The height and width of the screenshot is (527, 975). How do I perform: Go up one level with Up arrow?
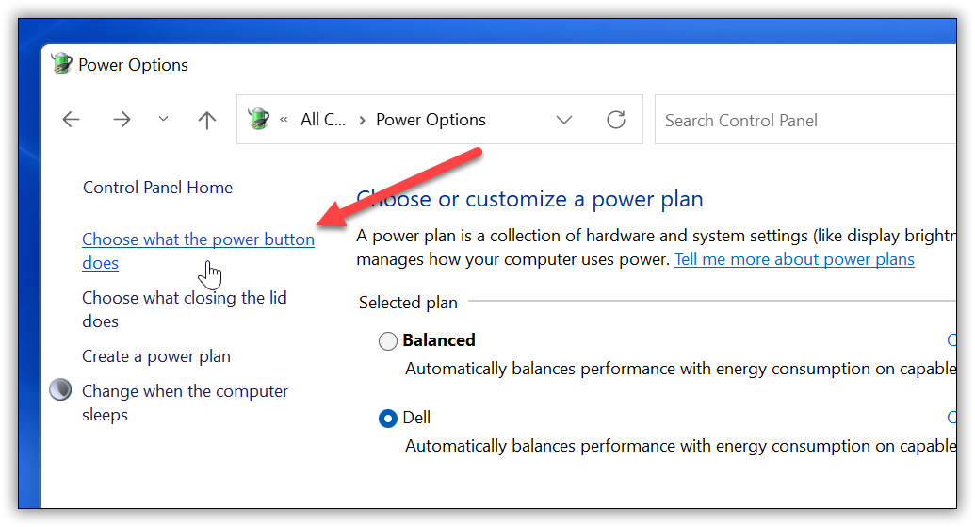207,120
